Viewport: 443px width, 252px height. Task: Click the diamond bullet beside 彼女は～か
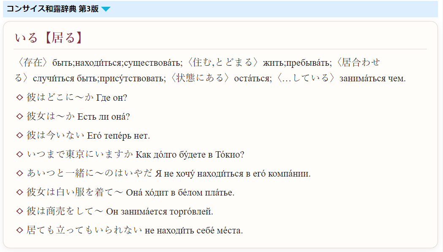tap(19, 116)
